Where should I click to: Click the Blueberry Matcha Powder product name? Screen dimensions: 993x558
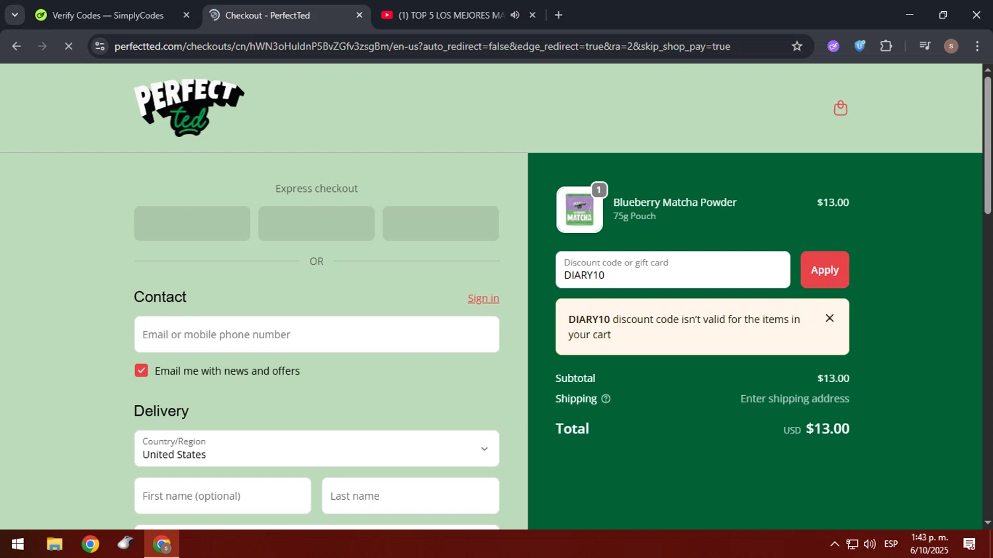tap(675, 203)
